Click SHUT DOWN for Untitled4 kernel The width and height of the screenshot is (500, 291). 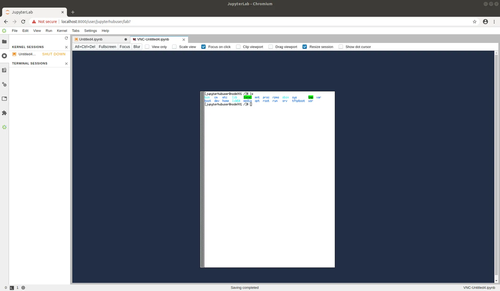[54, 54]
